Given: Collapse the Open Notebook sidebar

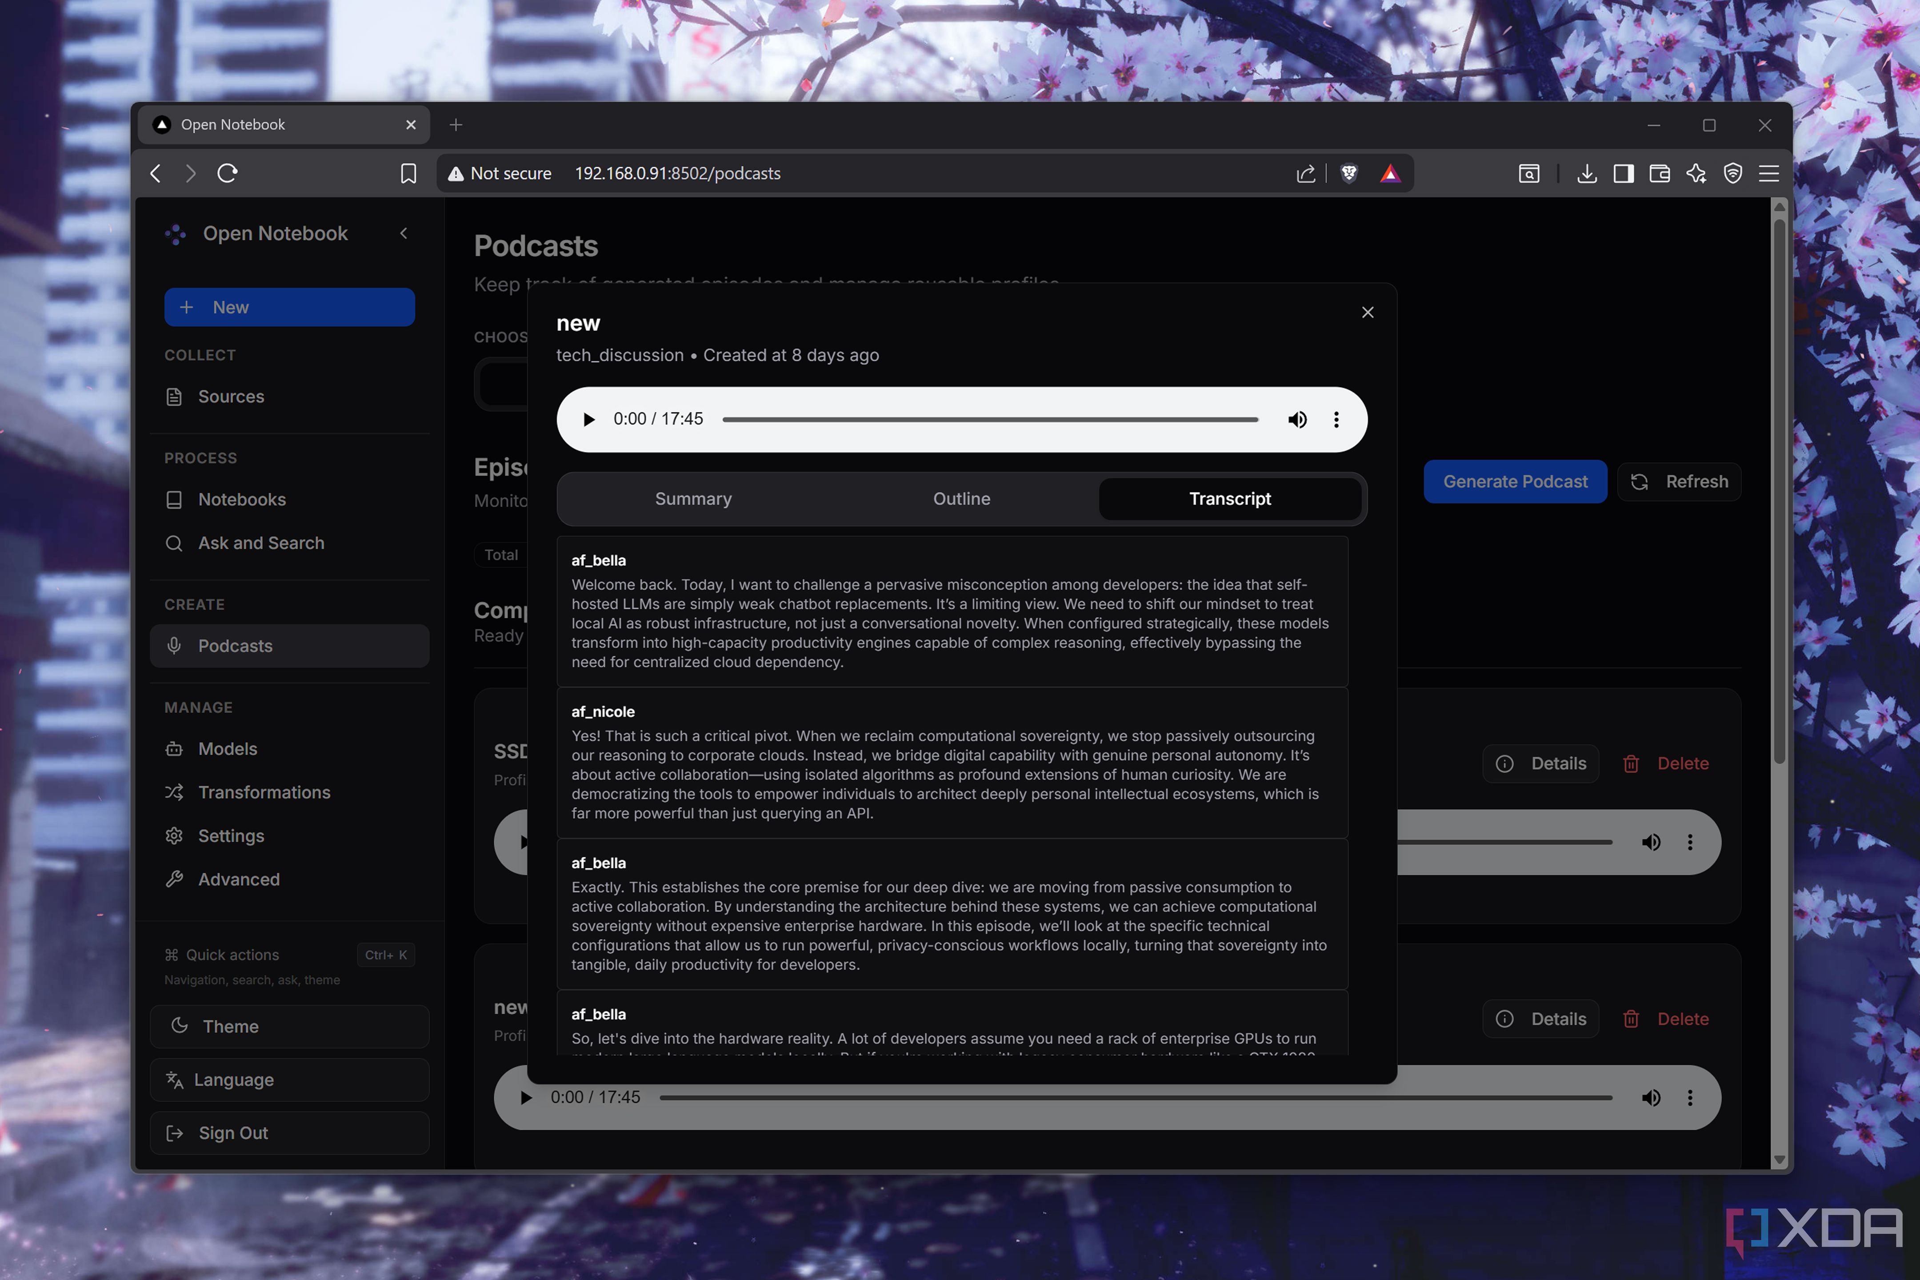Looking at the screenshot, I should 403,233.
